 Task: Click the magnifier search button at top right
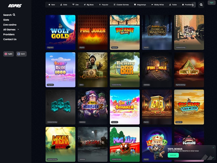coord(201,5)
